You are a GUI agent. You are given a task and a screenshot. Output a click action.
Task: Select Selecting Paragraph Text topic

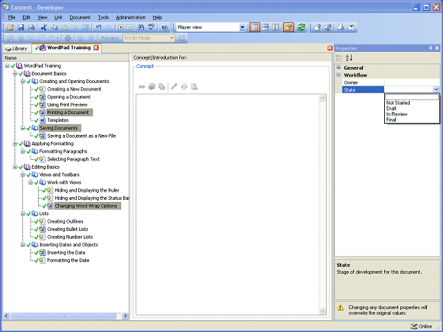click(73, 159)
